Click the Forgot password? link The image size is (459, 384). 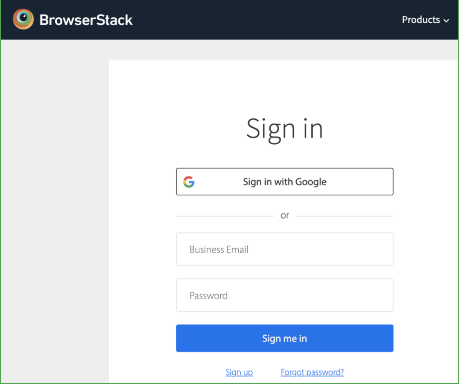tap(312, 372)
